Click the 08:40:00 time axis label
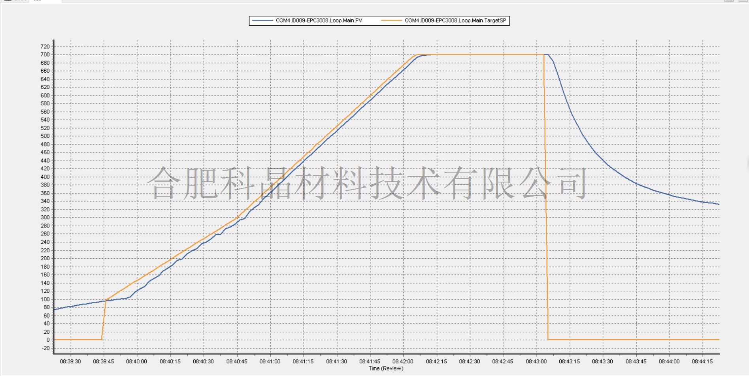749x376 pixels. pos(137,361)
